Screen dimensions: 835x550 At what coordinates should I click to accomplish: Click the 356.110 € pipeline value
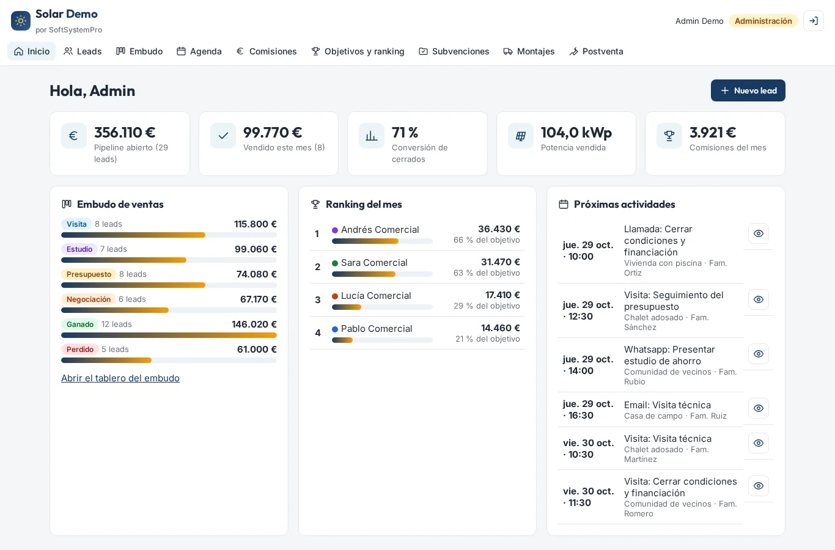125,133
